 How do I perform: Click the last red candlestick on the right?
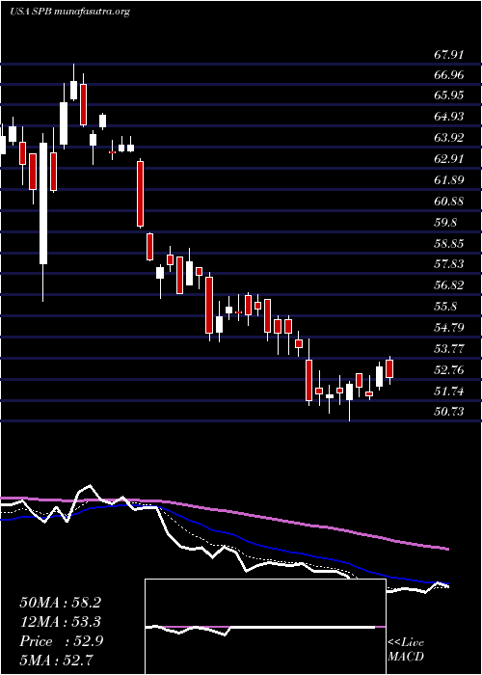(x=389, y=369)
